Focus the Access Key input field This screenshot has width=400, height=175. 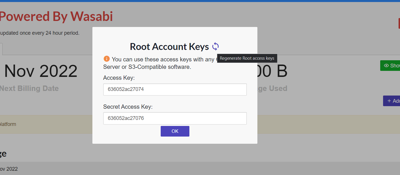175,90
